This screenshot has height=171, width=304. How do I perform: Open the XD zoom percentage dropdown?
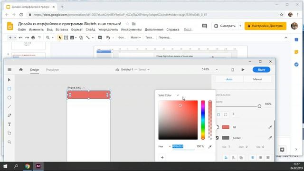click(217, 69)
